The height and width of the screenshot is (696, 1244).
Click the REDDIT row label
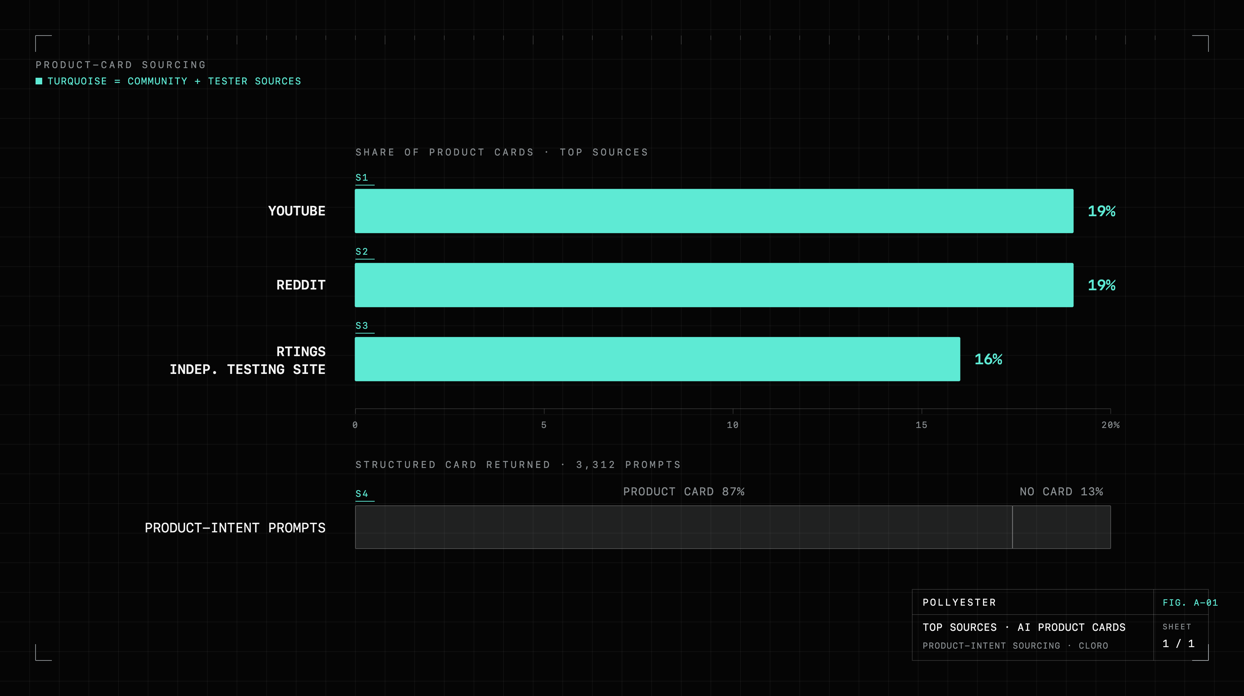301,285
